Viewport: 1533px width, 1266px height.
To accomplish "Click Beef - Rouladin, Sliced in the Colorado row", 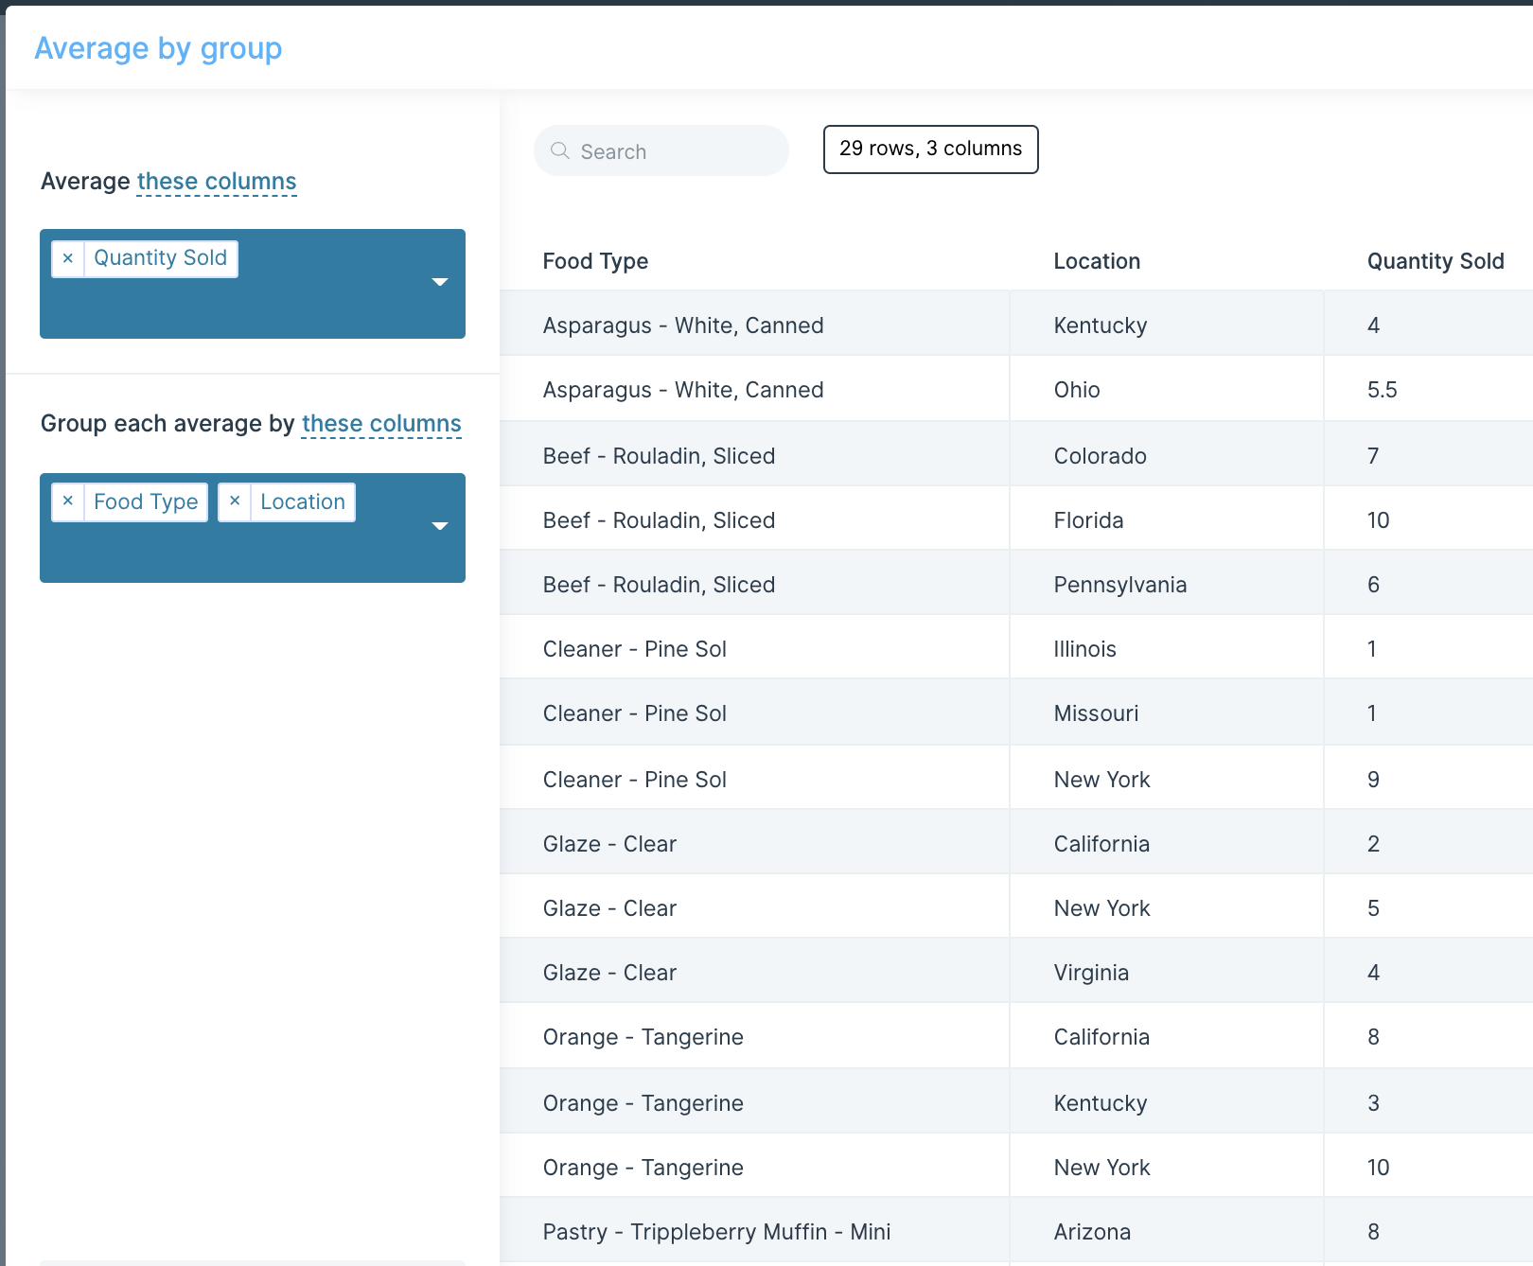I will click(x=660, y=456).
